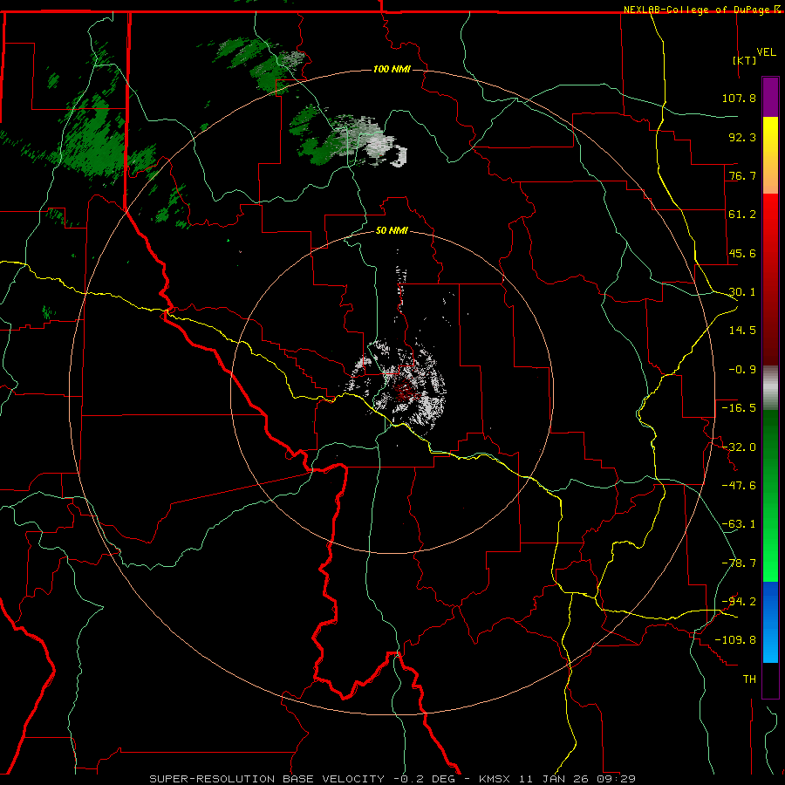Click the 61.2 velocity scale value
The width and height of the screenshot is (785, 785).
(x=742, y=215)
